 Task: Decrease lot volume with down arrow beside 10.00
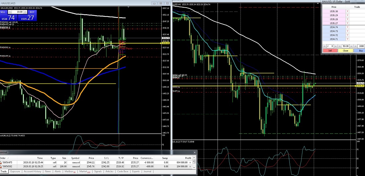click(x=10, y=12)
